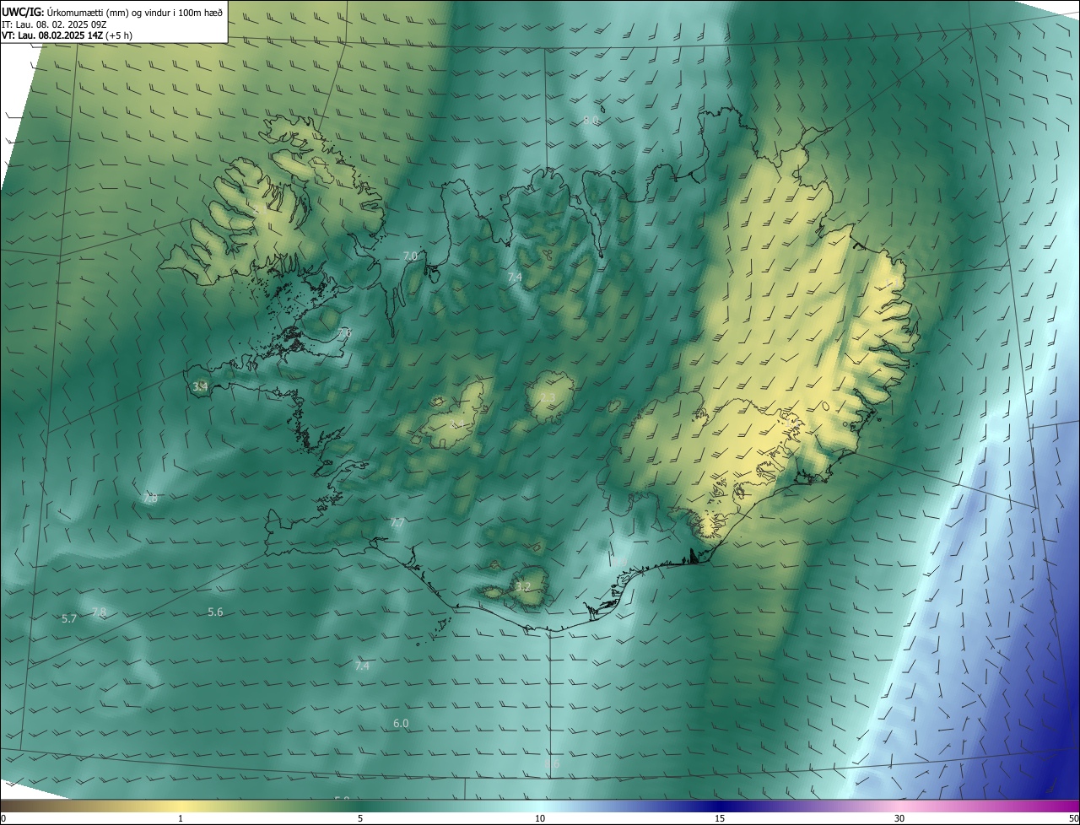This screenshot has width=1080, height=825.
Task: Click the colorbar tick label "50"
Action: point(1073,819)
